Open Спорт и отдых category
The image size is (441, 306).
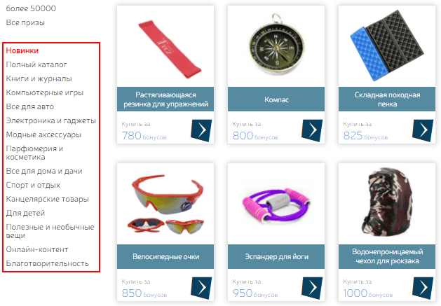click(33, 185)
